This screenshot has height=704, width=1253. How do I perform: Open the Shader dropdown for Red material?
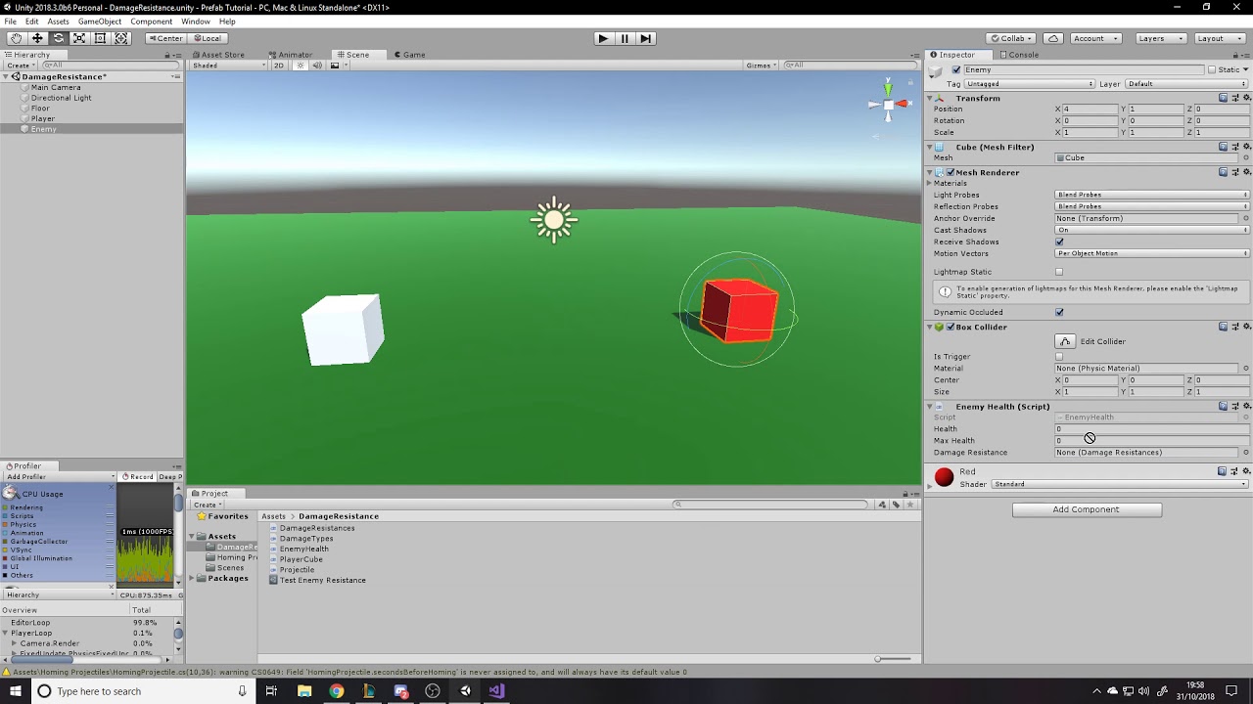(x=1120, y=484)
